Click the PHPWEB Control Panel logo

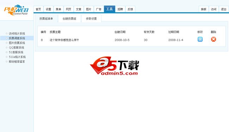point(16,10)
